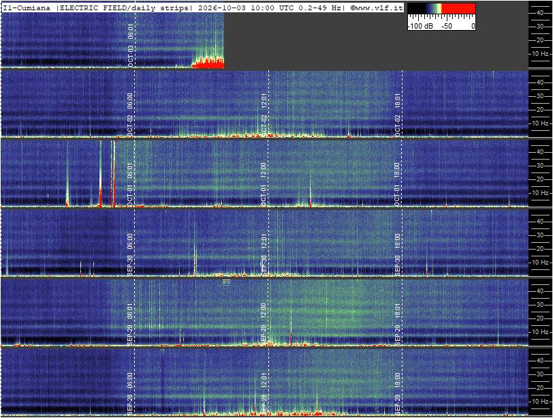Click the ©www.vlf.it link in header
This screenshot has height=418, width=553.
pos(377,8)
